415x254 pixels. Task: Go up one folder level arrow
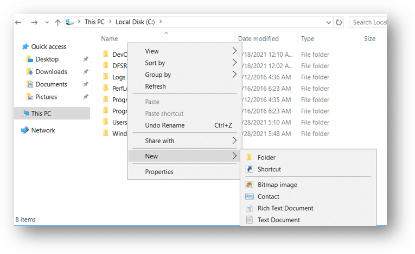pyautogui.click(x=58, y=22)
